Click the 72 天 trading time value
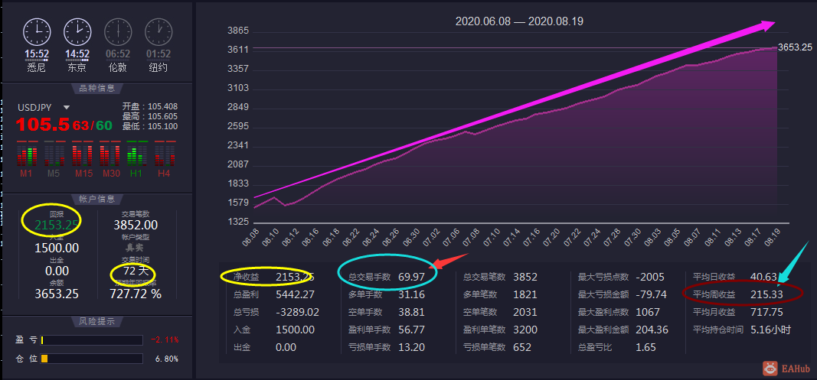 [x=136, y=271]
